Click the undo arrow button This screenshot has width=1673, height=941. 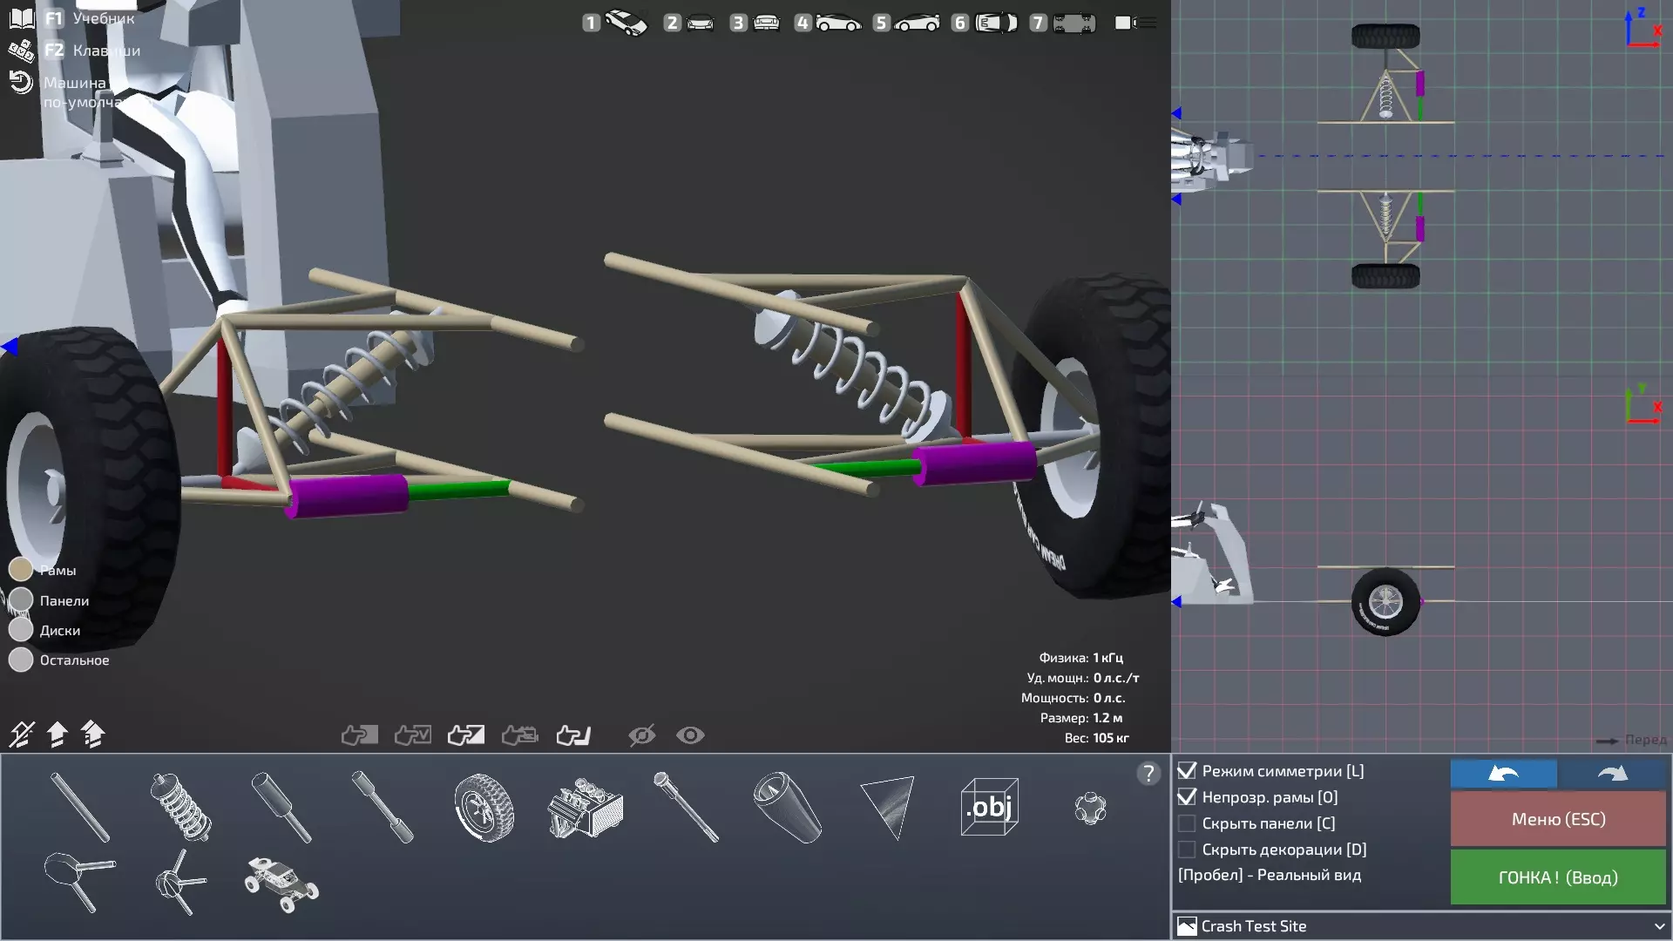(x=1503, y=774)
